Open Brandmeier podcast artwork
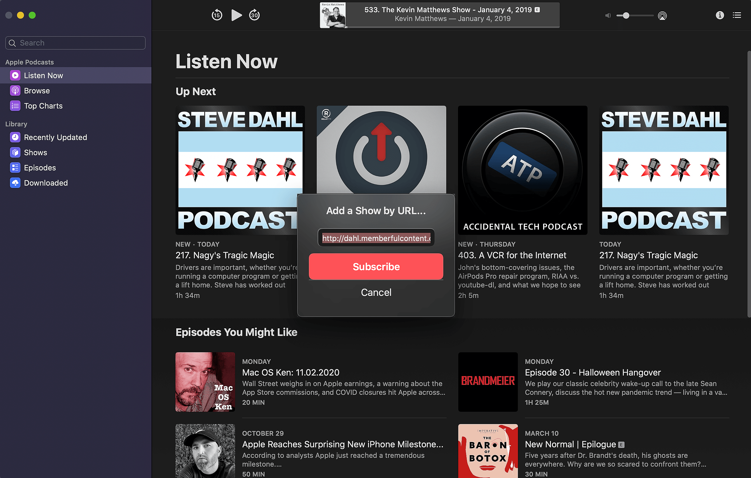Viewport: 751px width, 478px height. coord(488,382)
